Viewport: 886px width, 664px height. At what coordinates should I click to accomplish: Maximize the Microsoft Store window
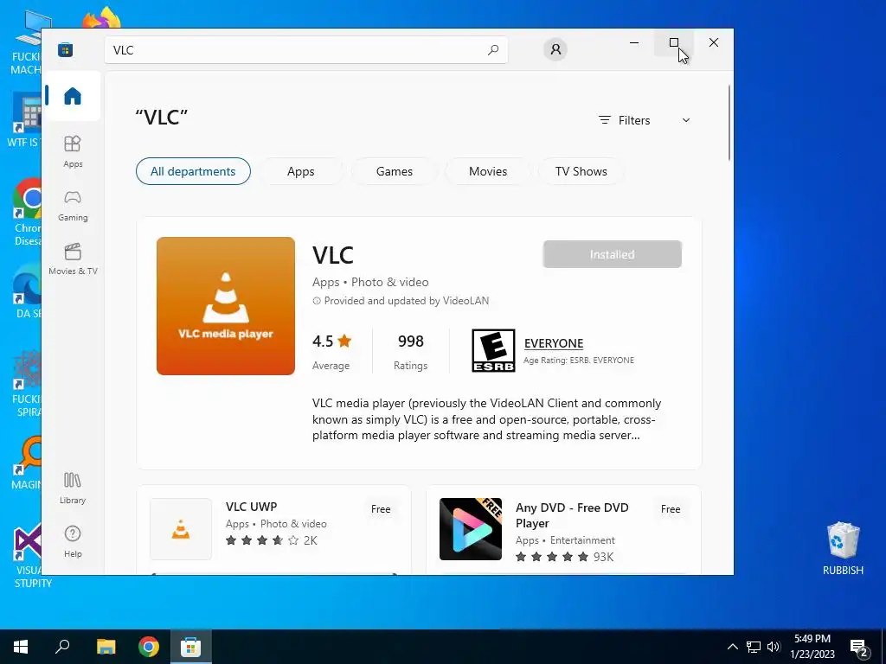(x=673, y=42)
